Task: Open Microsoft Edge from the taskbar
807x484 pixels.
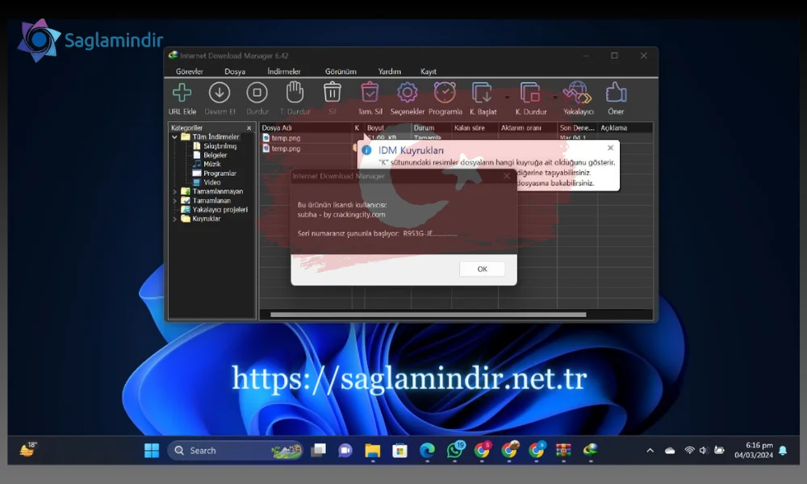Action: coord(427,451)
